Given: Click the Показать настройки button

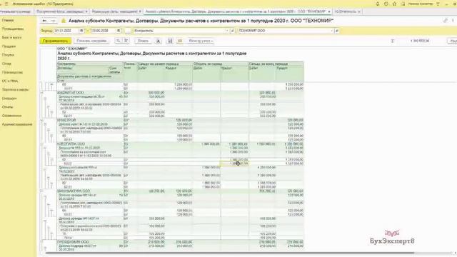Looking at the screenshot, I should [x=91, y=41].
